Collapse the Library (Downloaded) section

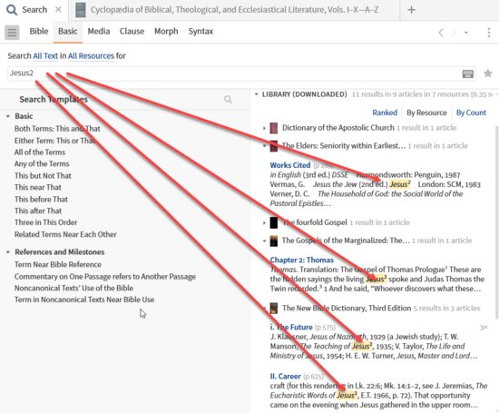257,94
